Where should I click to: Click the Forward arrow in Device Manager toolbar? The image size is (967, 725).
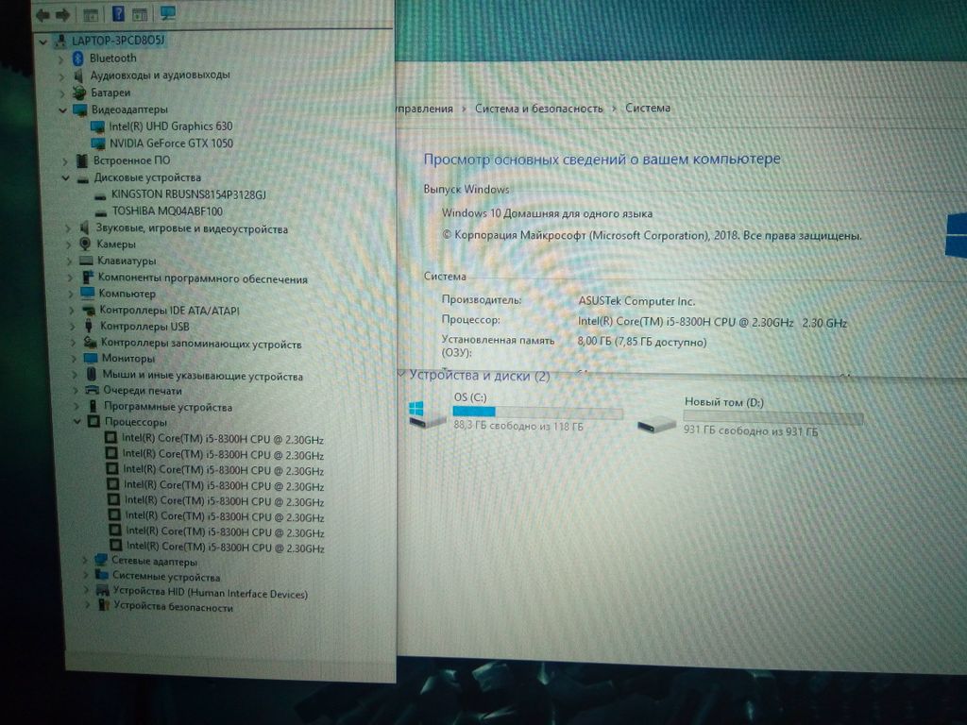62,15
